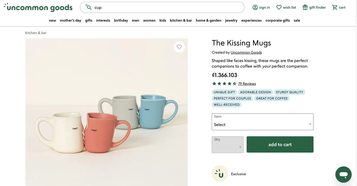Open the 79 Reviews link
Viewport: 357px width, 186px height.
point(247,84)
